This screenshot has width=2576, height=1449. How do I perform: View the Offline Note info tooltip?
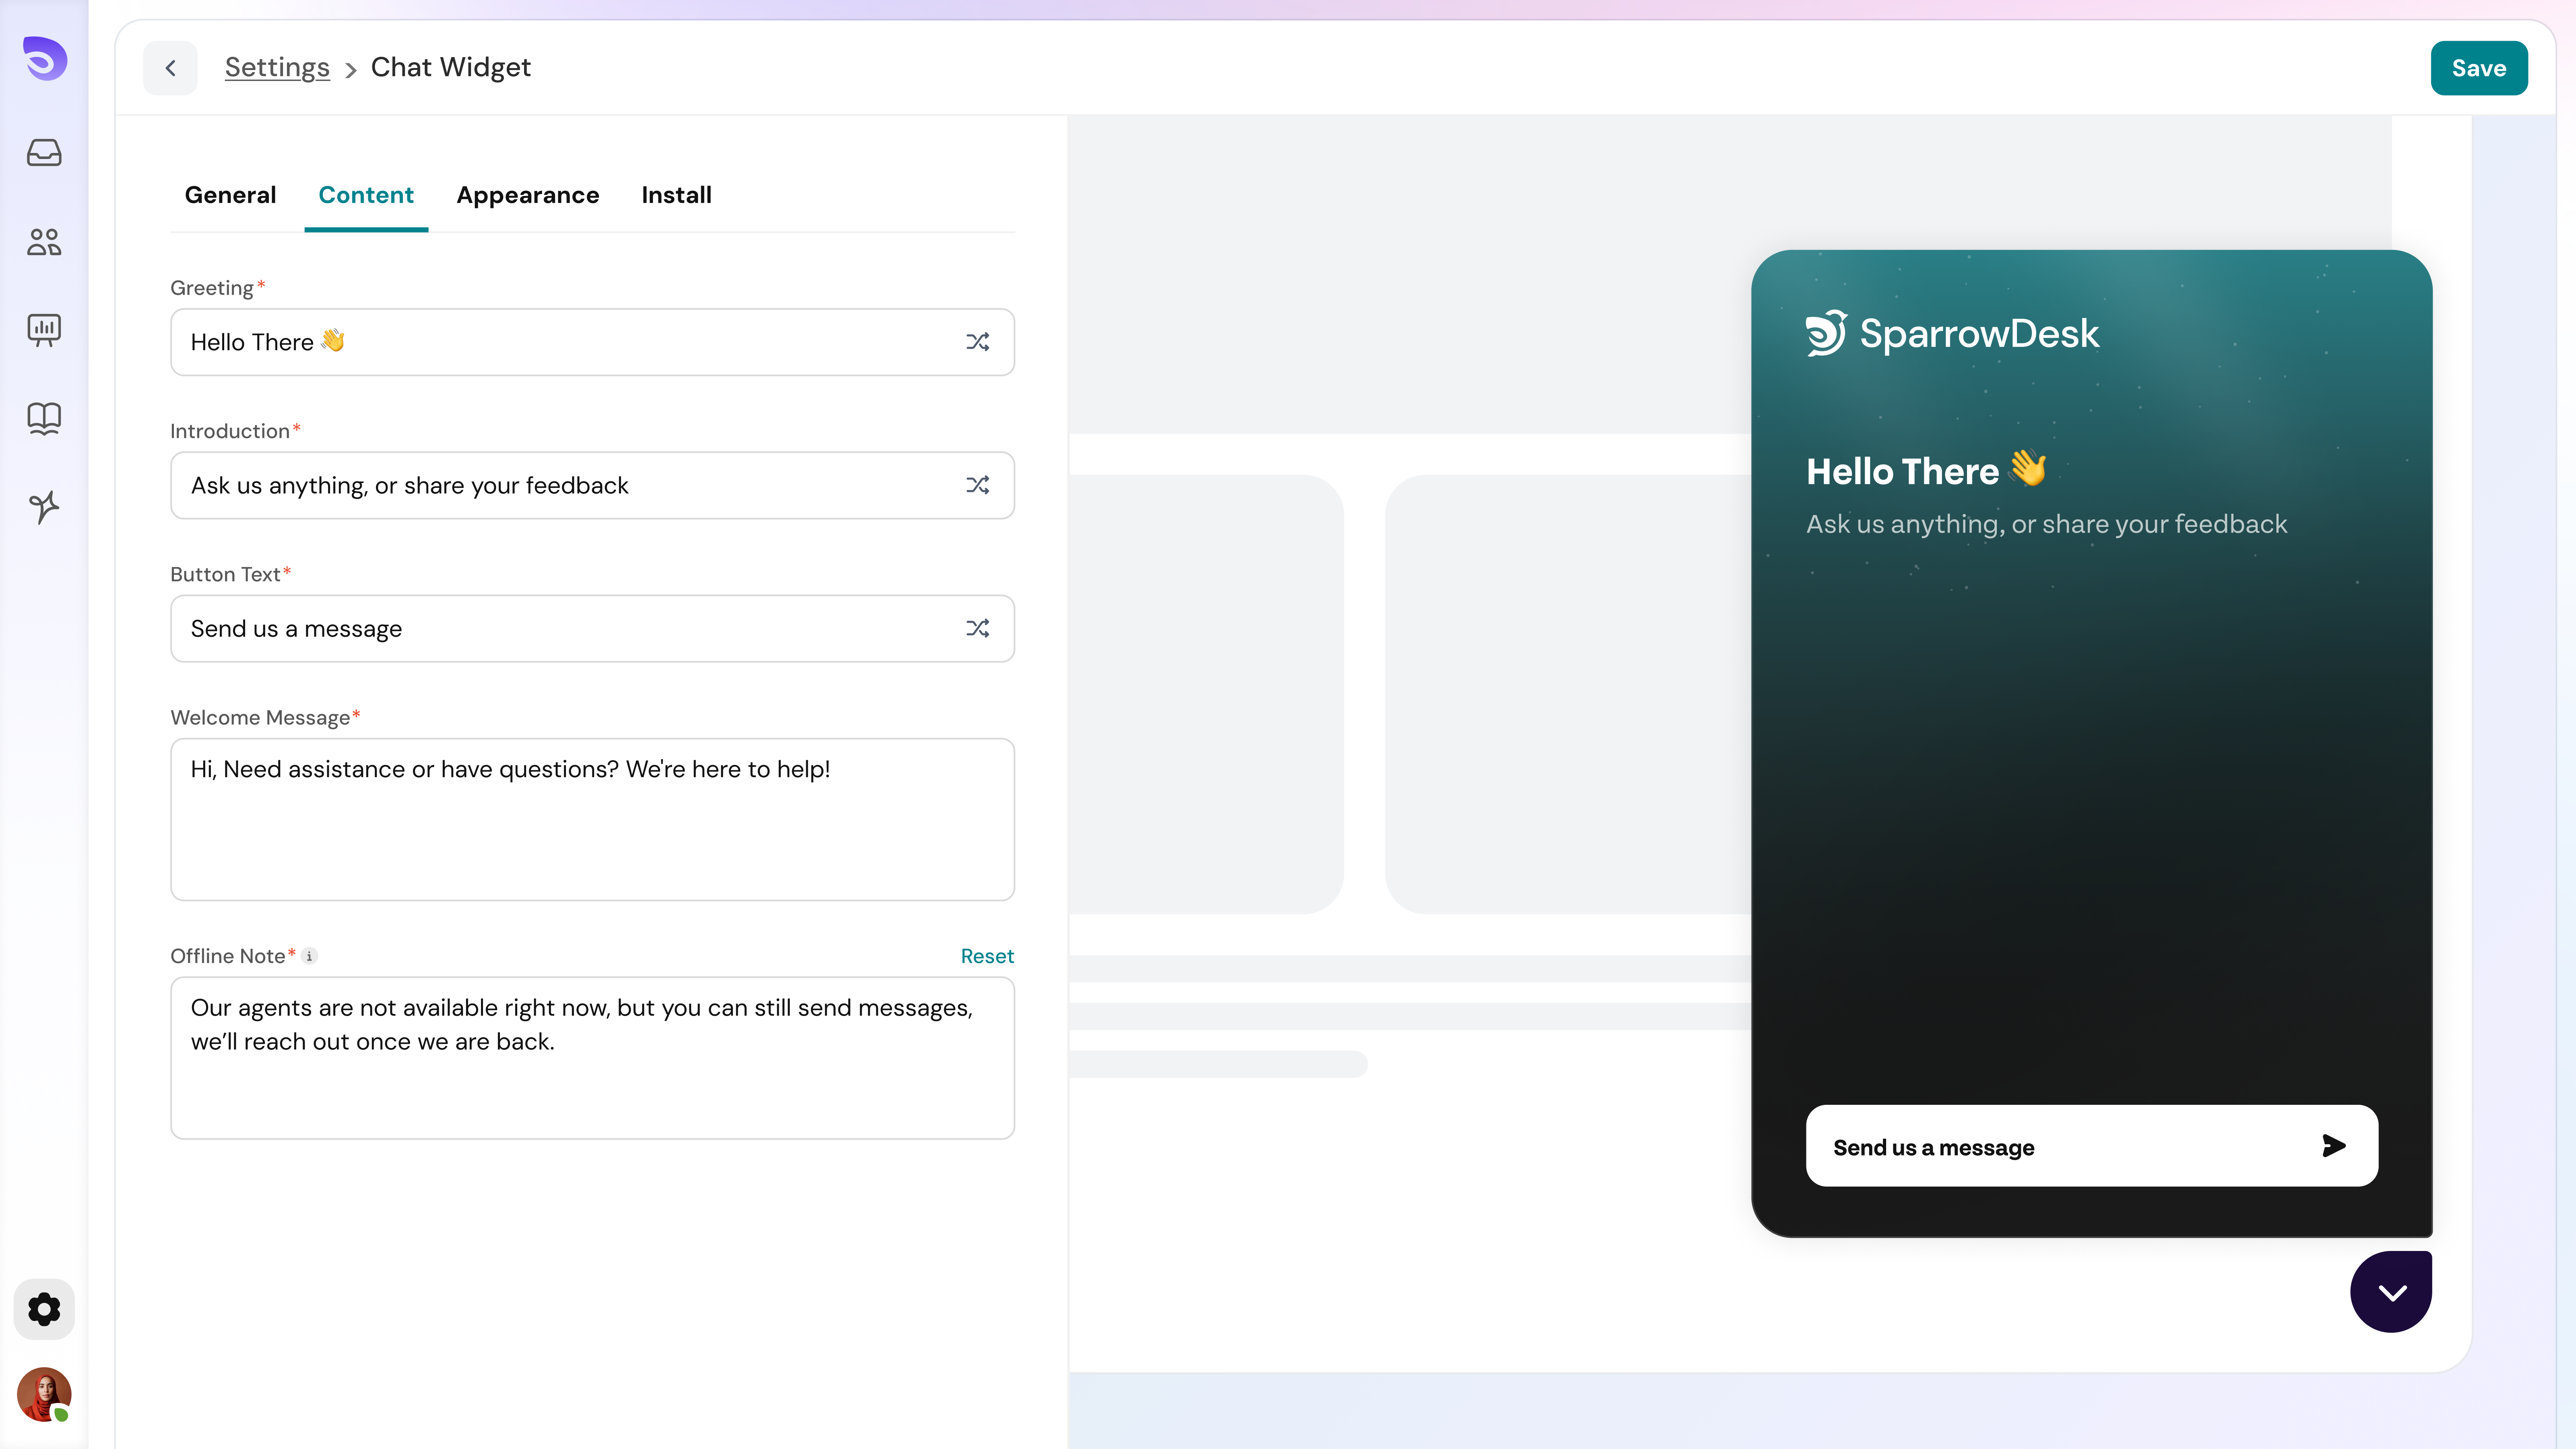[x=310, y=956]
